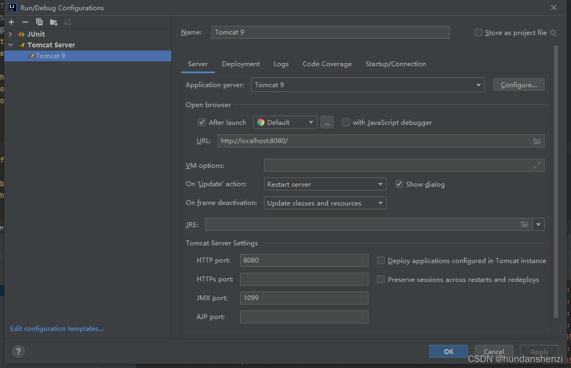This screenshot has height=368, width=571.
Task: Click the JUnit icon in the tree
Action: click(x=22, y=34)
